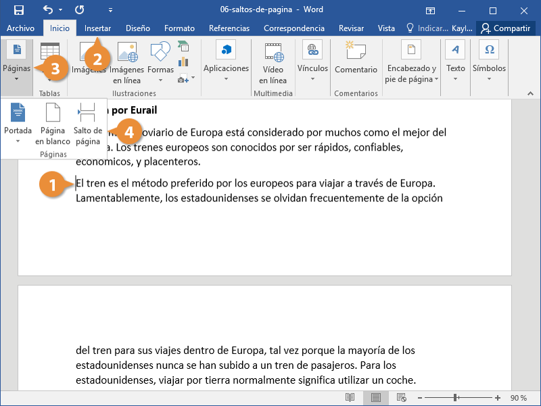This screenshot has height=406, width=541.
Task: Switch to the Insertar tab
Action: [97, 28]
